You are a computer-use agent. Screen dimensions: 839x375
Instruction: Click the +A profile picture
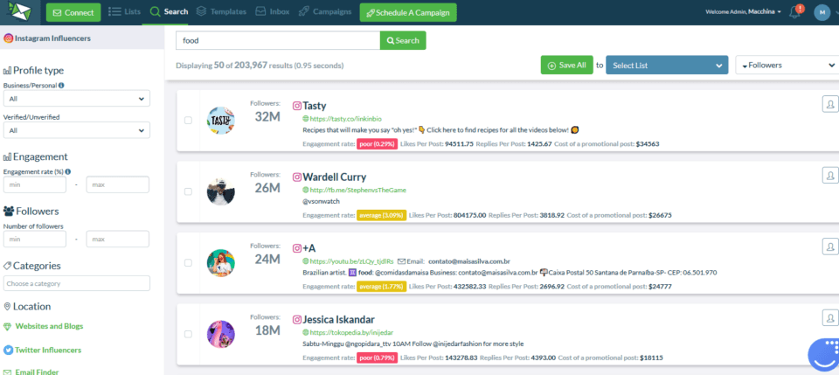(221, 262)
